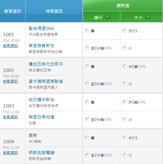The height and width of the screenshot is (164, 163).
Task: Select 客 radio for match 1004
Action: pos(87,138)
